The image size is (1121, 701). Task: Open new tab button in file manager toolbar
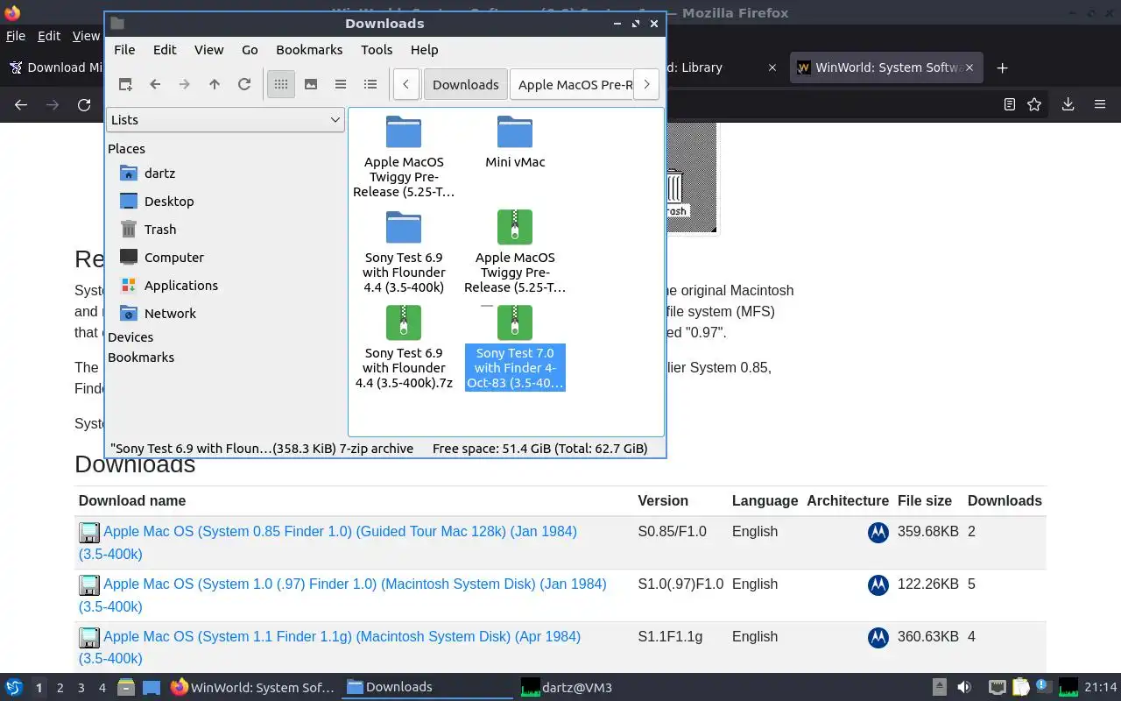click(x=125, y=84)
